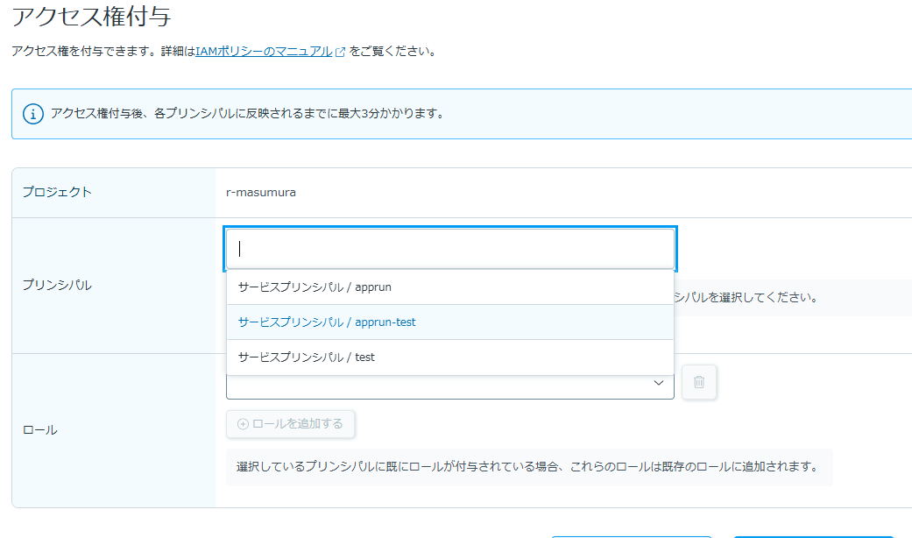Click the principal search input field
The width and height of the screenshot is (912, 538).
pos(449,247)
